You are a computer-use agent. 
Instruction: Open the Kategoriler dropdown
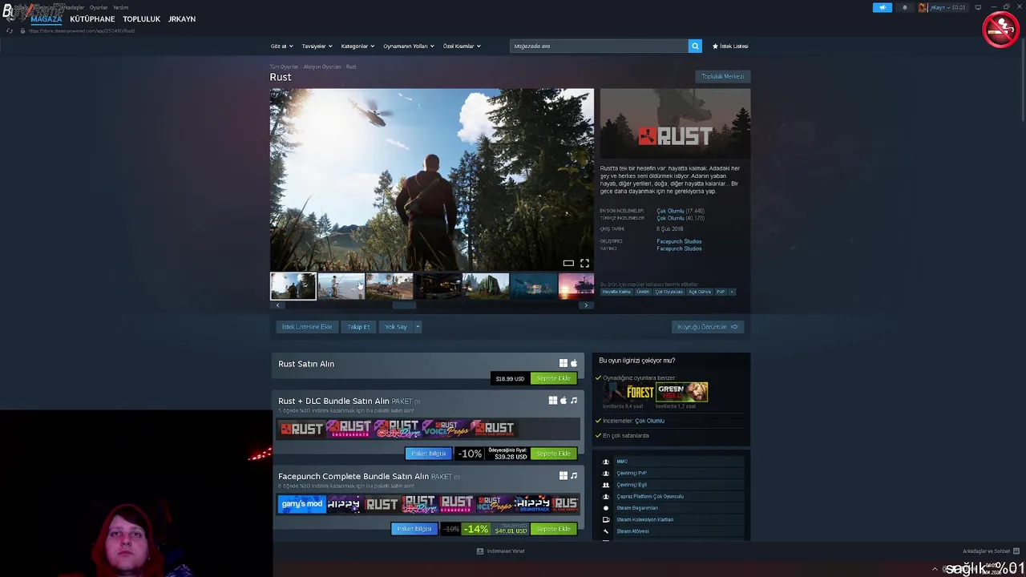(x=357, y=46)
